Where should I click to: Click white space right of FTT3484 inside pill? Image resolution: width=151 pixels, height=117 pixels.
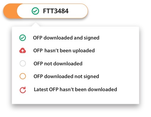(x=77, y=11)
